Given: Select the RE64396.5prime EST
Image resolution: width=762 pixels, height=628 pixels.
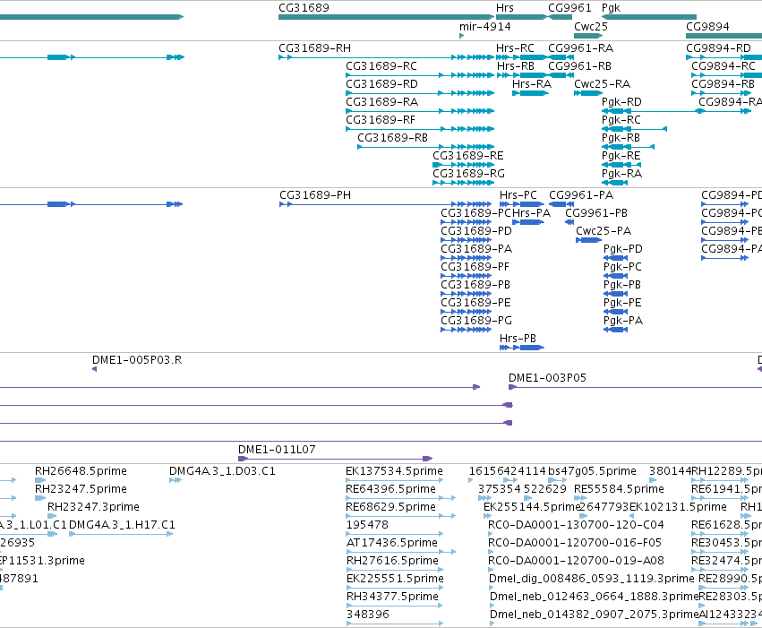Looking at the screenshot, I should coord(401,499).
